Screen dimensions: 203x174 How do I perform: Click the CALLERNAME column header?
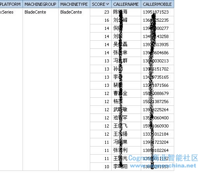[126, 4]
